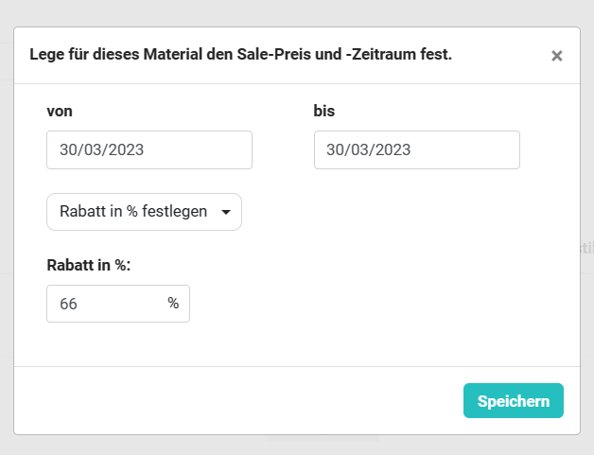Click the dropdown caret beside Rabatt in % festlegen
This screenshot has width=594, height=455.
(226, 212)
